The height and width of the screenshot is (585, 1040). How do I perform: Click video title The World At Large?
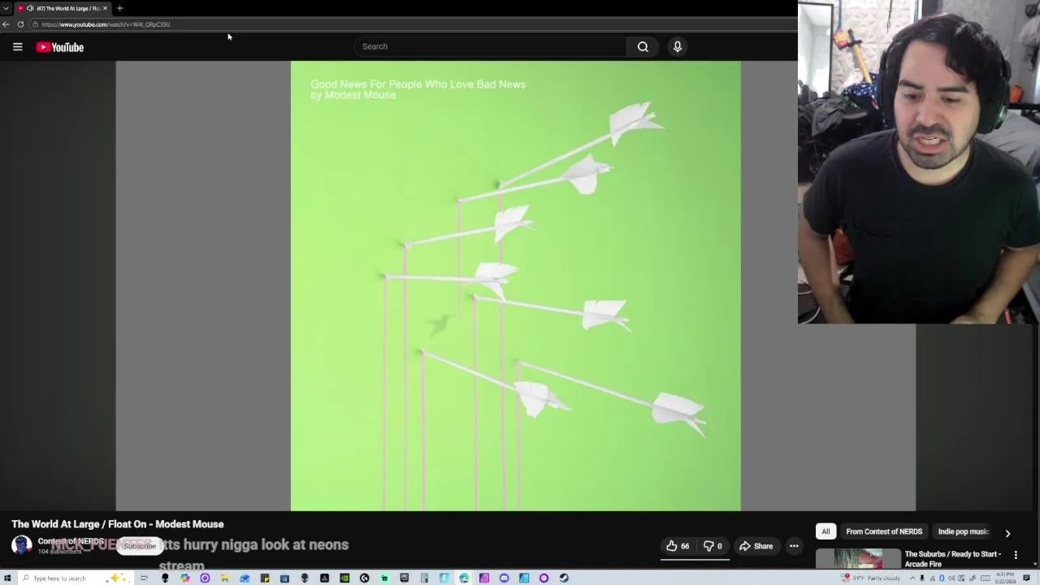[117, 524]
